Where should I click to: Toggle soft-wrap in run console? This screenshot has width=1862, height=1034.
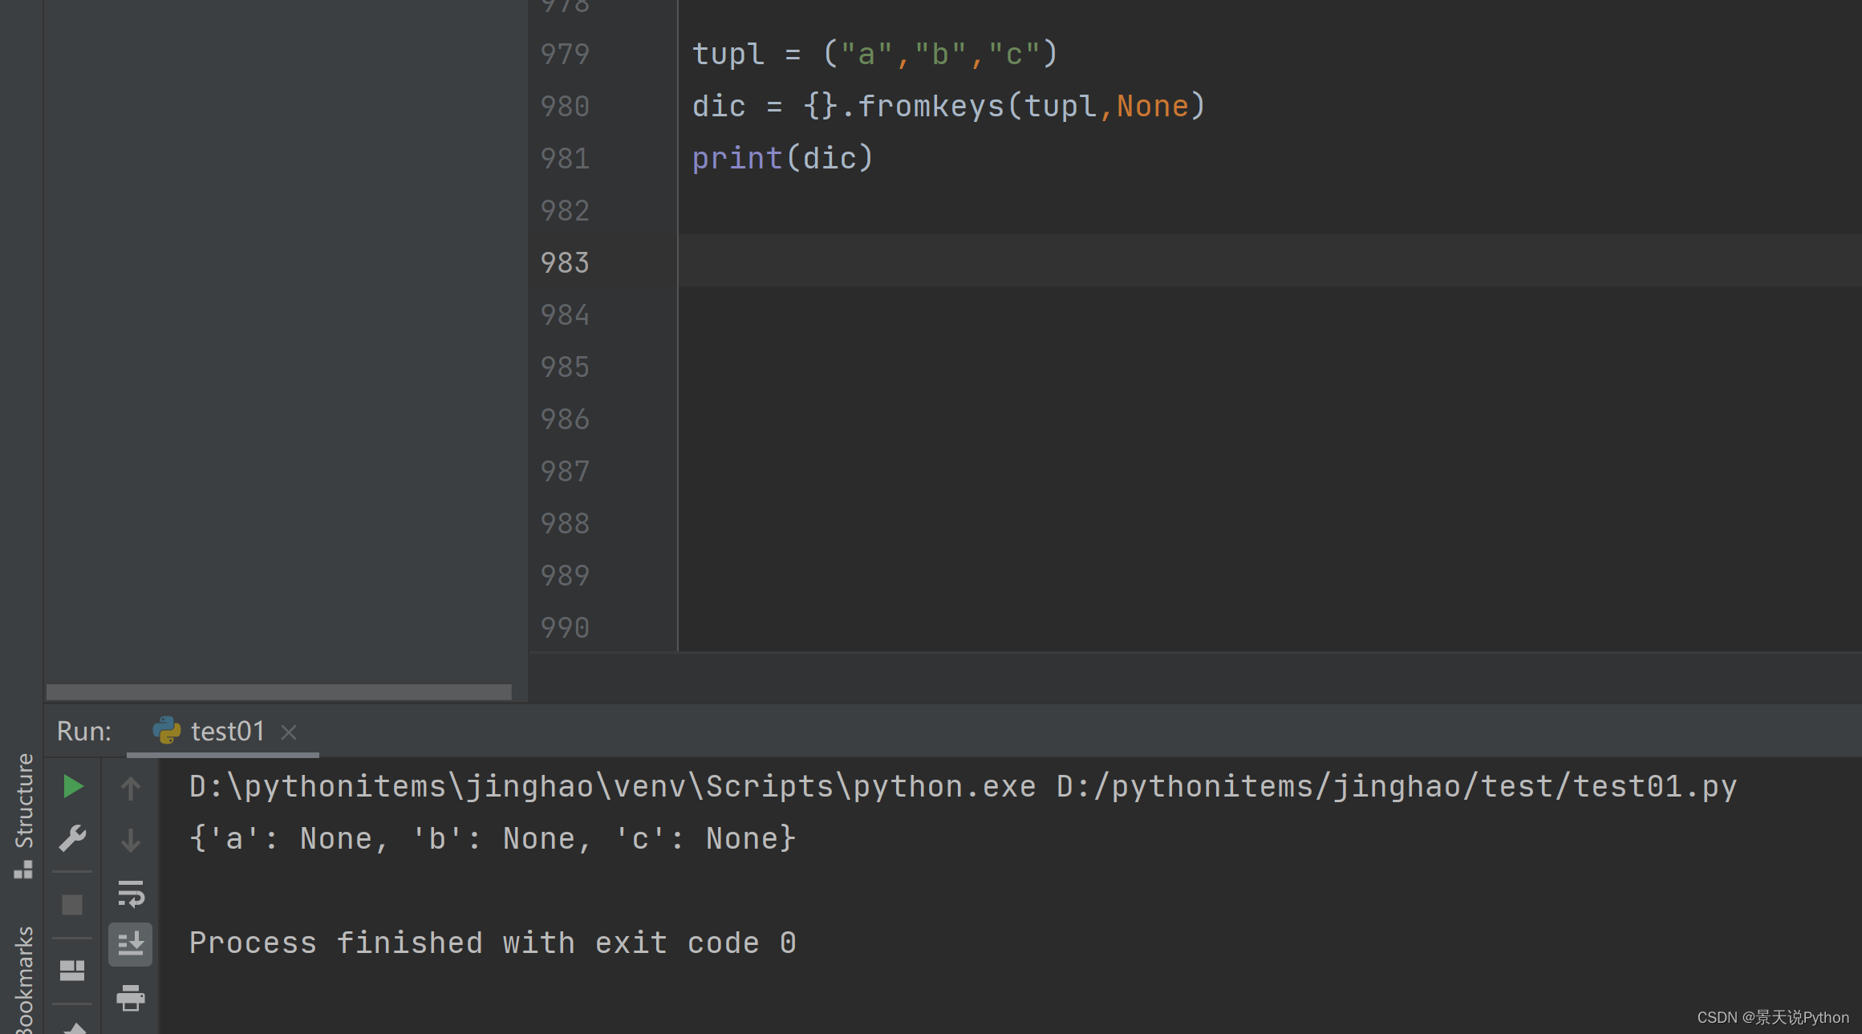pyautogui.click(x=131, y=893)
